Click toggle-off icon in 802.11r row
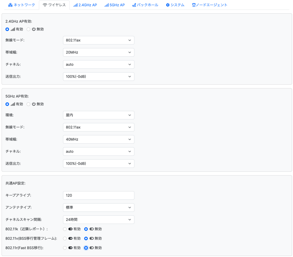The width and height of the screenshot is (293, 257). tap(92, 248)
